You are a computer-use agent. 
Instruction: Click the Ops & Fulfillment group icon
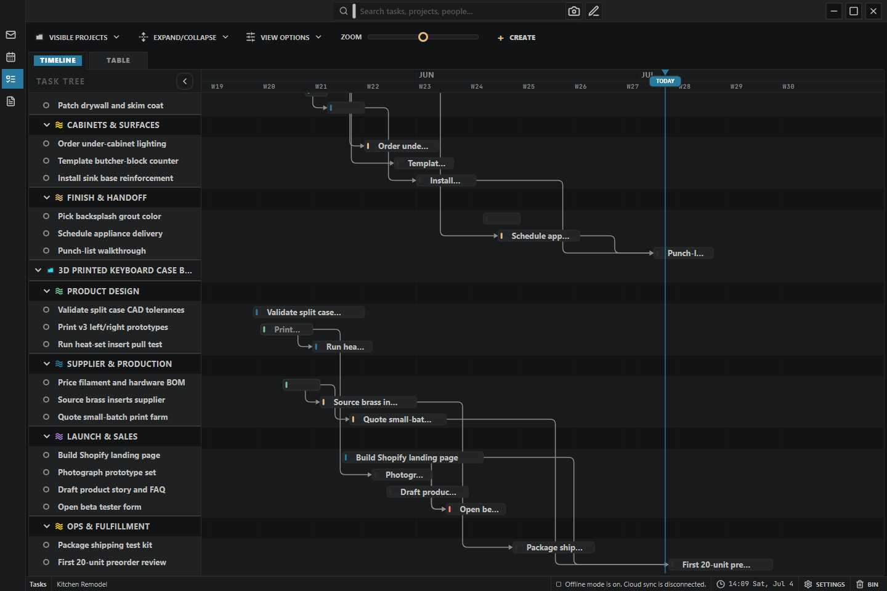click(x=59, y=526)
